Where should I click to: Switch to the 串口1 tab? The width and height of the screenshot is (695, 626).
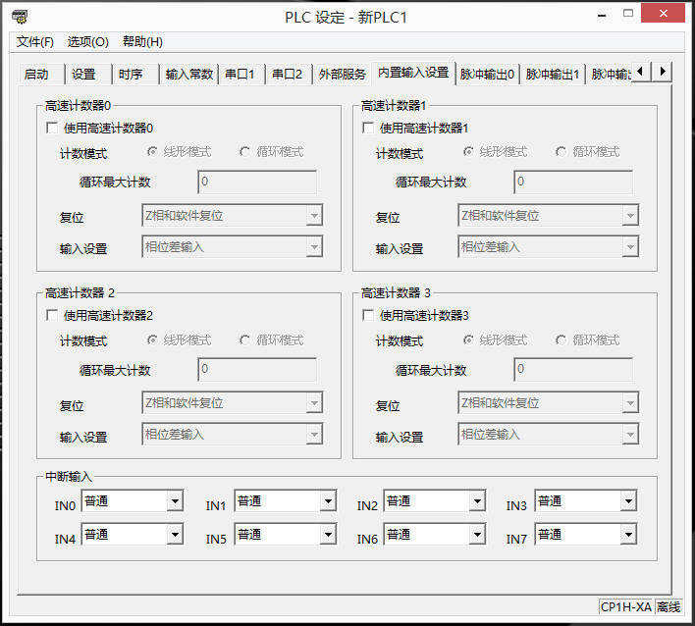pyautogui.click(x=240, y=74)
